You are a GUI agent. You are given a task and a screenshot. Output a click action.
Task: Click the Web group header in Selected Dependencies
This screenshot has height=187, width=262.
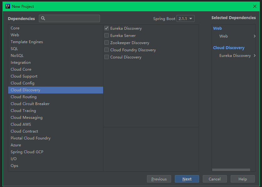tap(217, 28)
